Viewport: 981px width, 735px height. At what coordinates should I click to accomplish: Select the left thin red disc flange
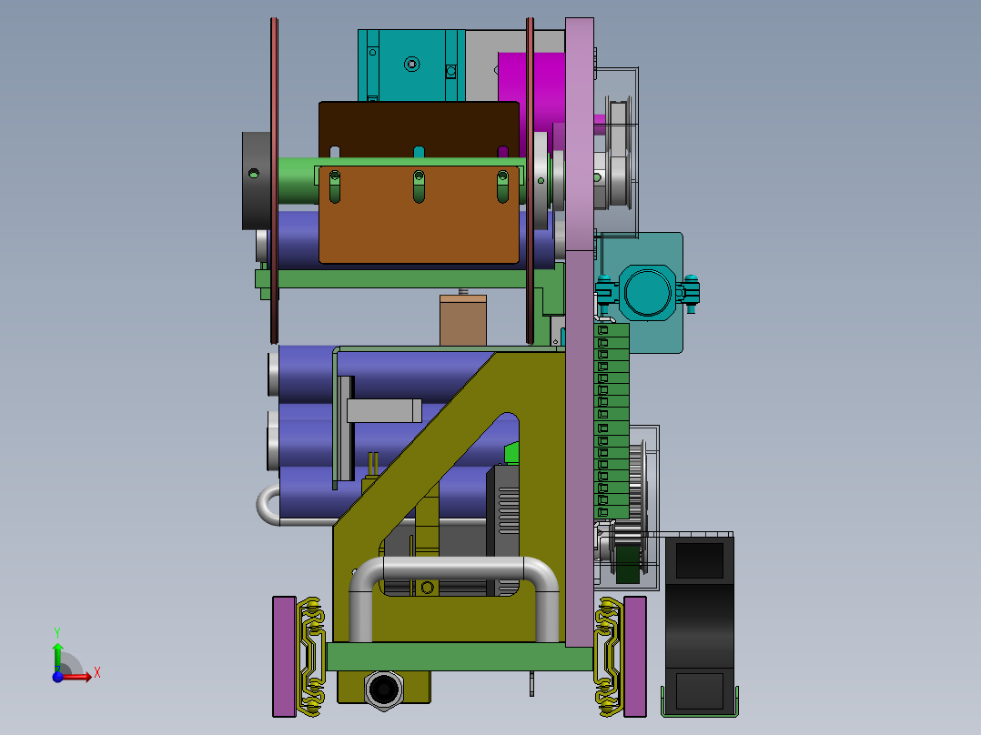pyautogui.click(x=274, y=181)
